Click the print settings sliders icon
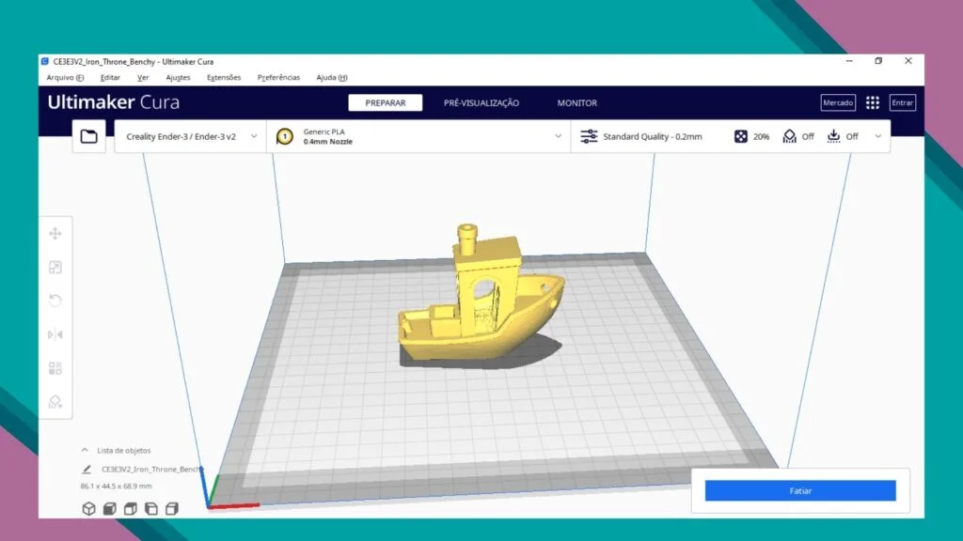The width and height of the screenshot is (963, 541). click(x=589, y=136)
